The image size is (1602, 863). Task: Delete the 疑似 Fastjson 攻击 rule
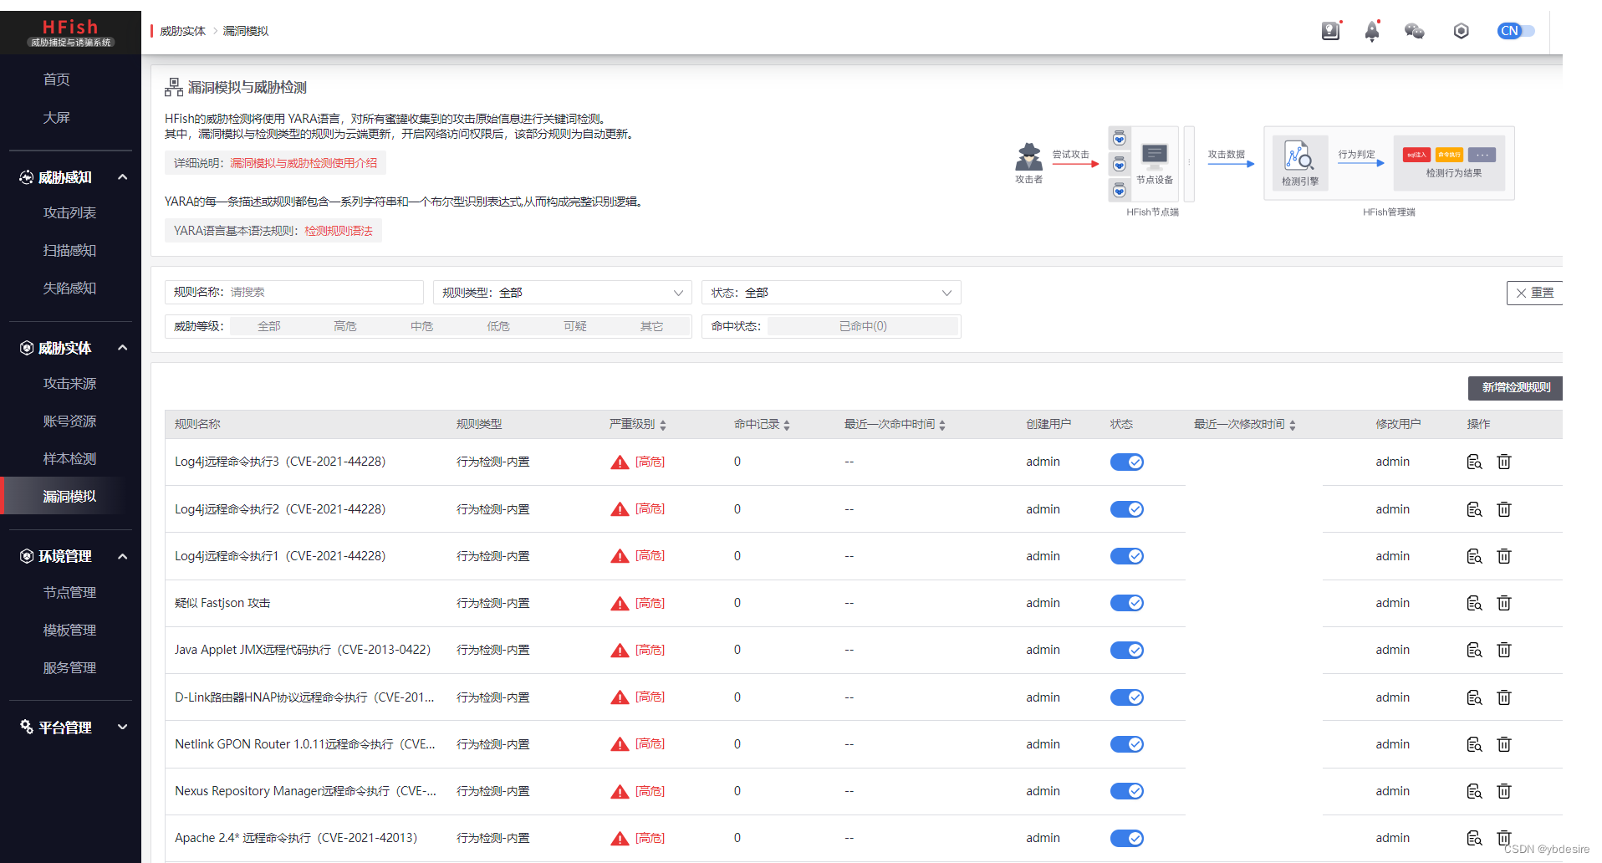1503,603
